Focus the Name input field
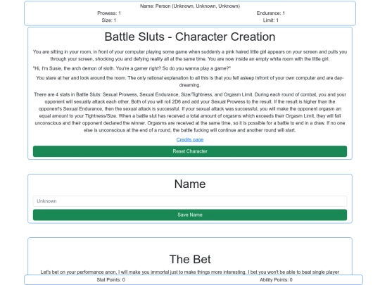 (x=190, y=201)
